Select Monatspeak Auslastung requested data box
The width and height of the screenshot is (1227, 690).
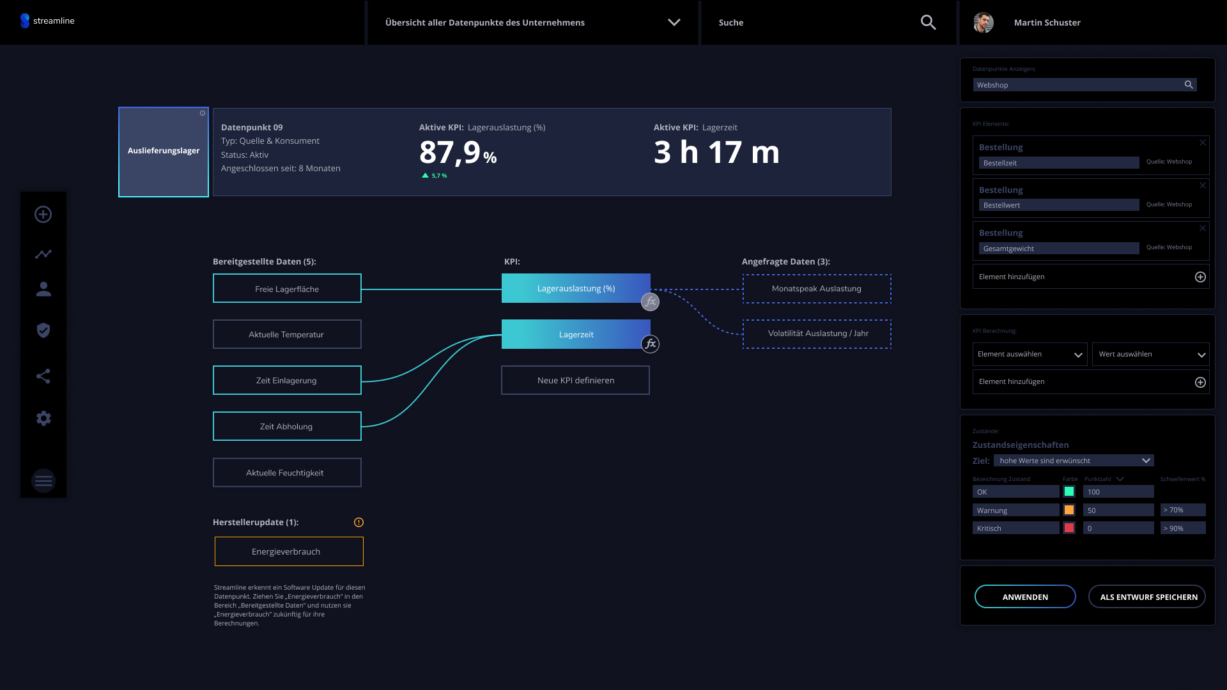pyautogui.click(x=817, y=289)
